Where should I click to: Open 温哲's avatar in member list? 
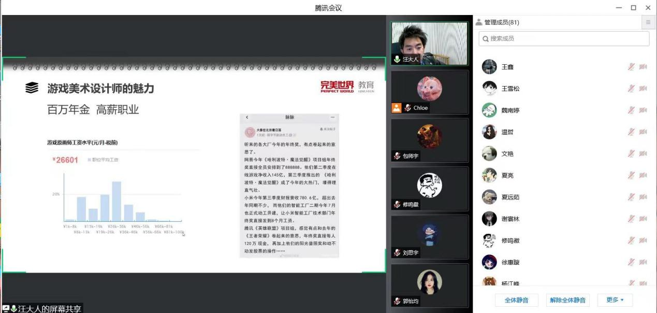coord(489,132)
